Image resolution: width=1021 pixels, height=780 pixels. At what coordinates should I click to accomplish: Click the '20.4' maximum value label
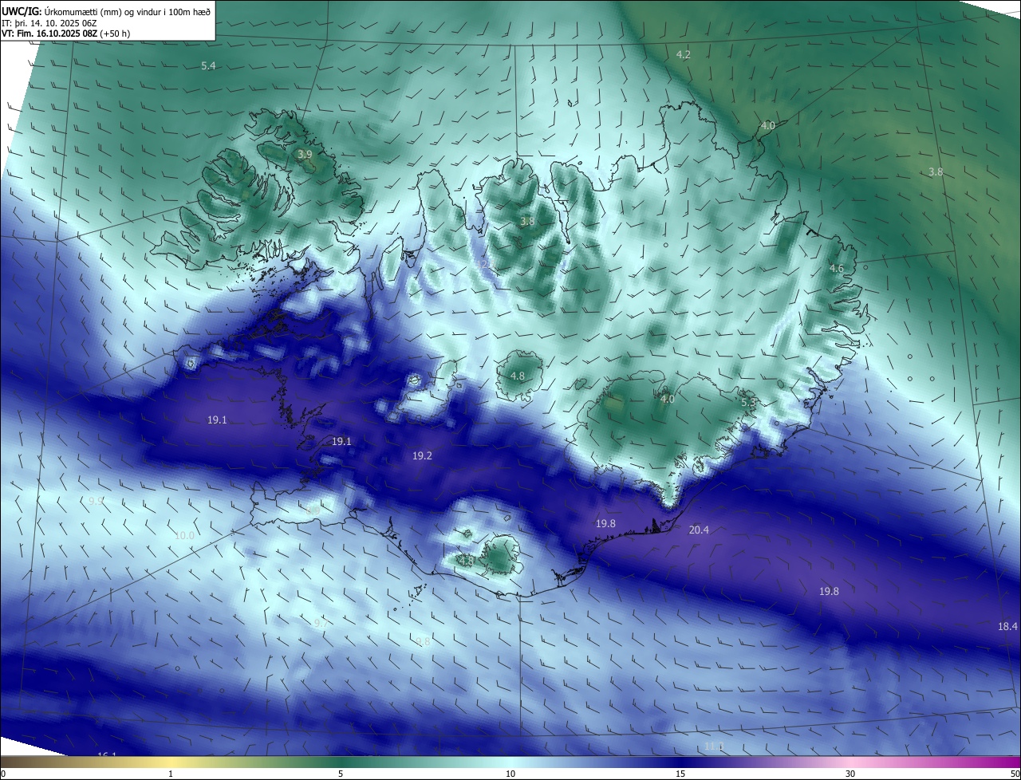[x=699, y=530]
